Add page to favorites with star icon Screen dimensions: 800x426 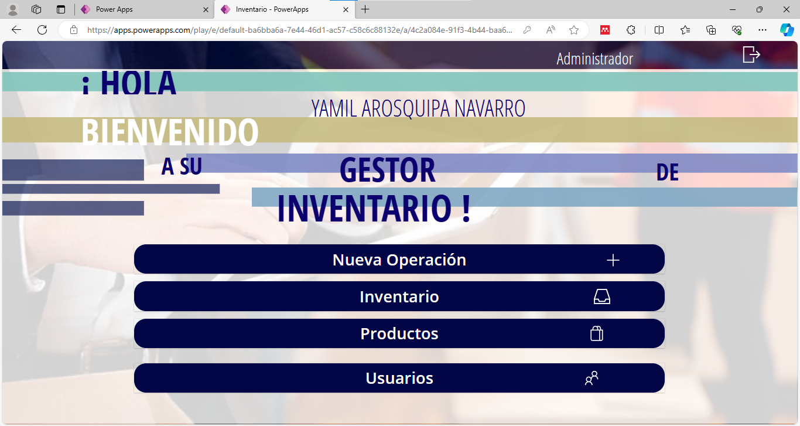coord(574,30)
